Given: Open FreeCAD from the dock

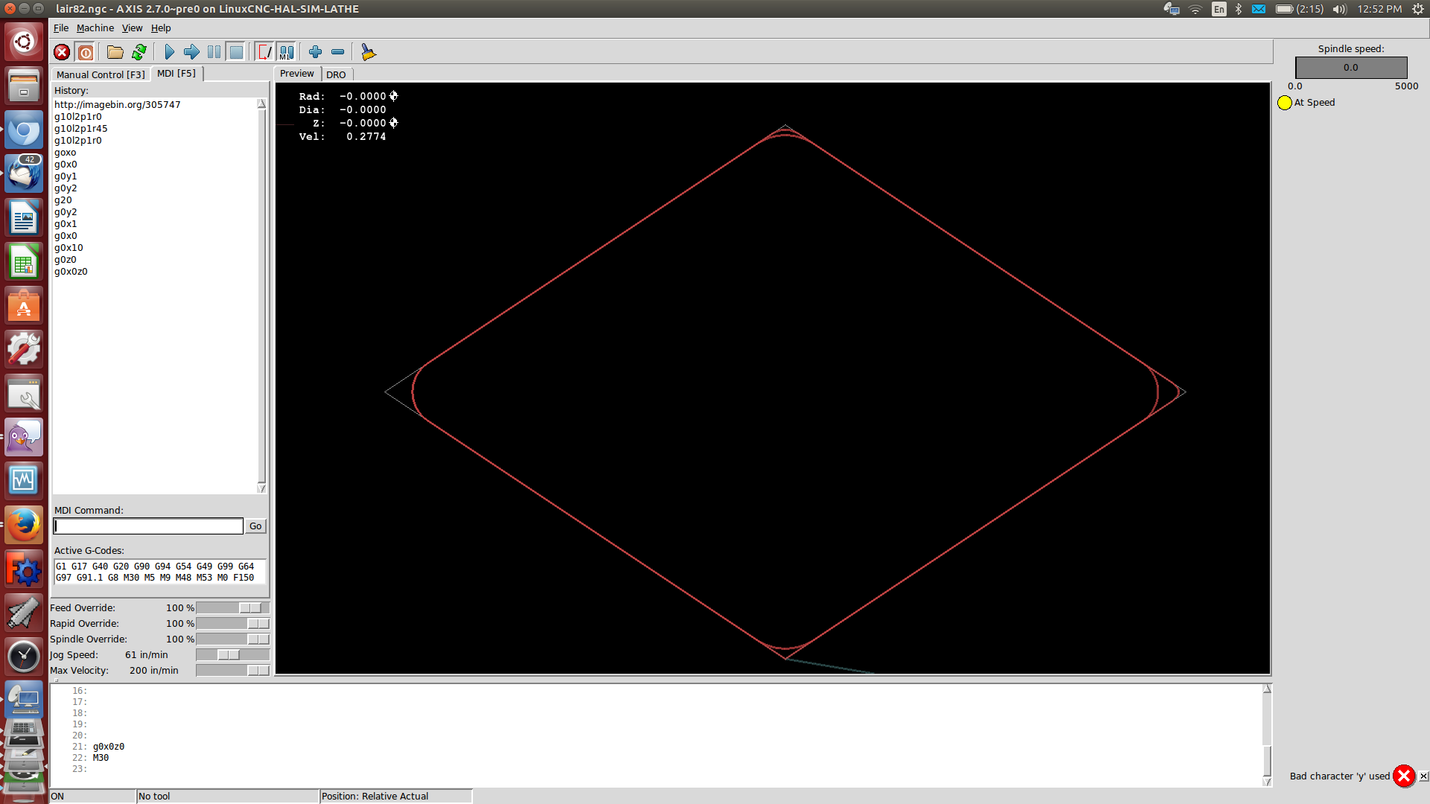Looking at the screenshot, I should pyautogui.click(x=24, y=569).
